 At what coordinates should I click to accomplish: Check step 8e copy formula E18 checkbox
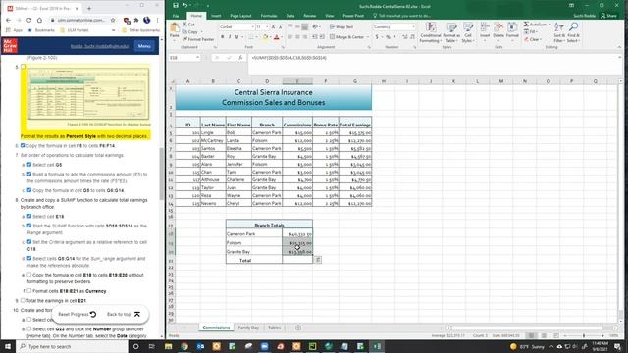tap(28, 275)
